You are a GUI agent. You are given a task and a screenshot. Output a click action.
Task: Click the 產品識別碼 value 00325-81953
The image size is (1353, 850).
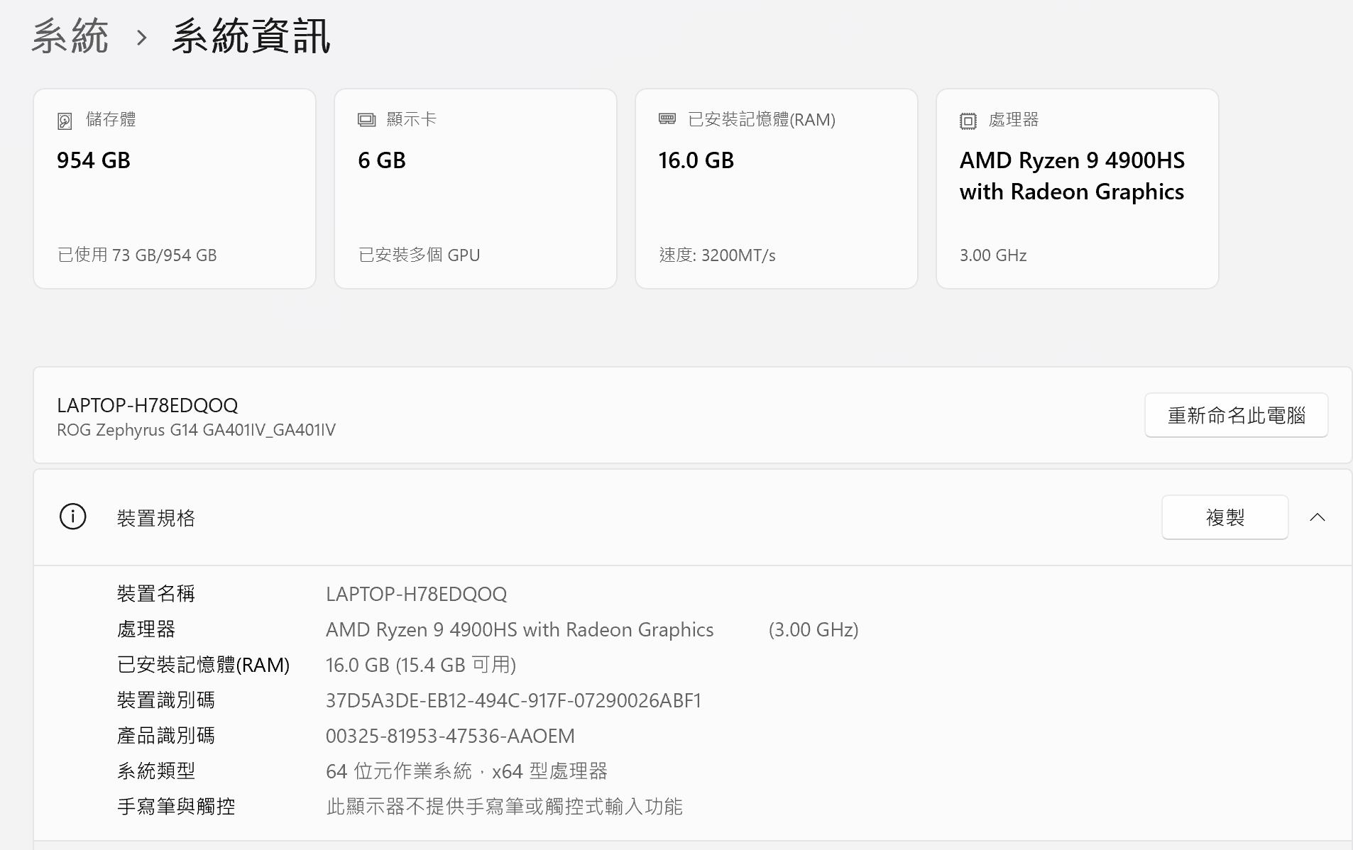tap(450, 736)
